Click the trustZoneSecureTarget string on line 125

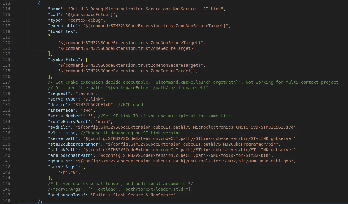point(127,71)
